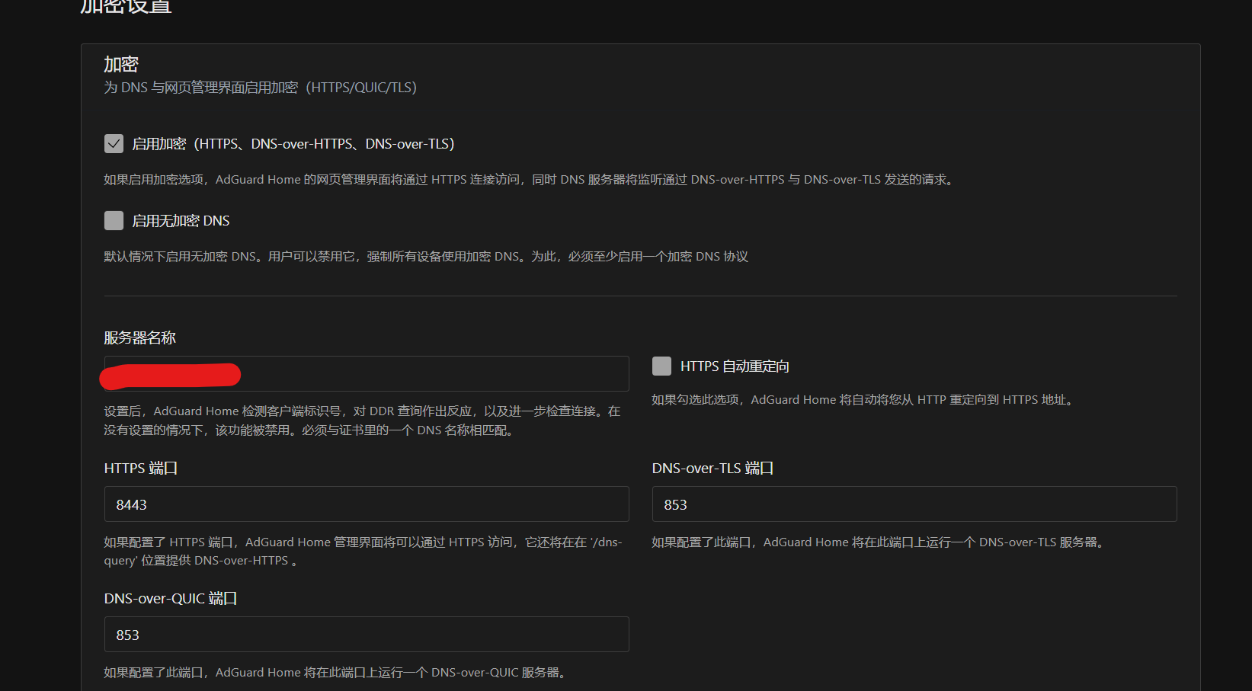The image size is (1252, 691).
Task: Click the HTTPS 自动重定向 label text
Action: tap(735, 366)
